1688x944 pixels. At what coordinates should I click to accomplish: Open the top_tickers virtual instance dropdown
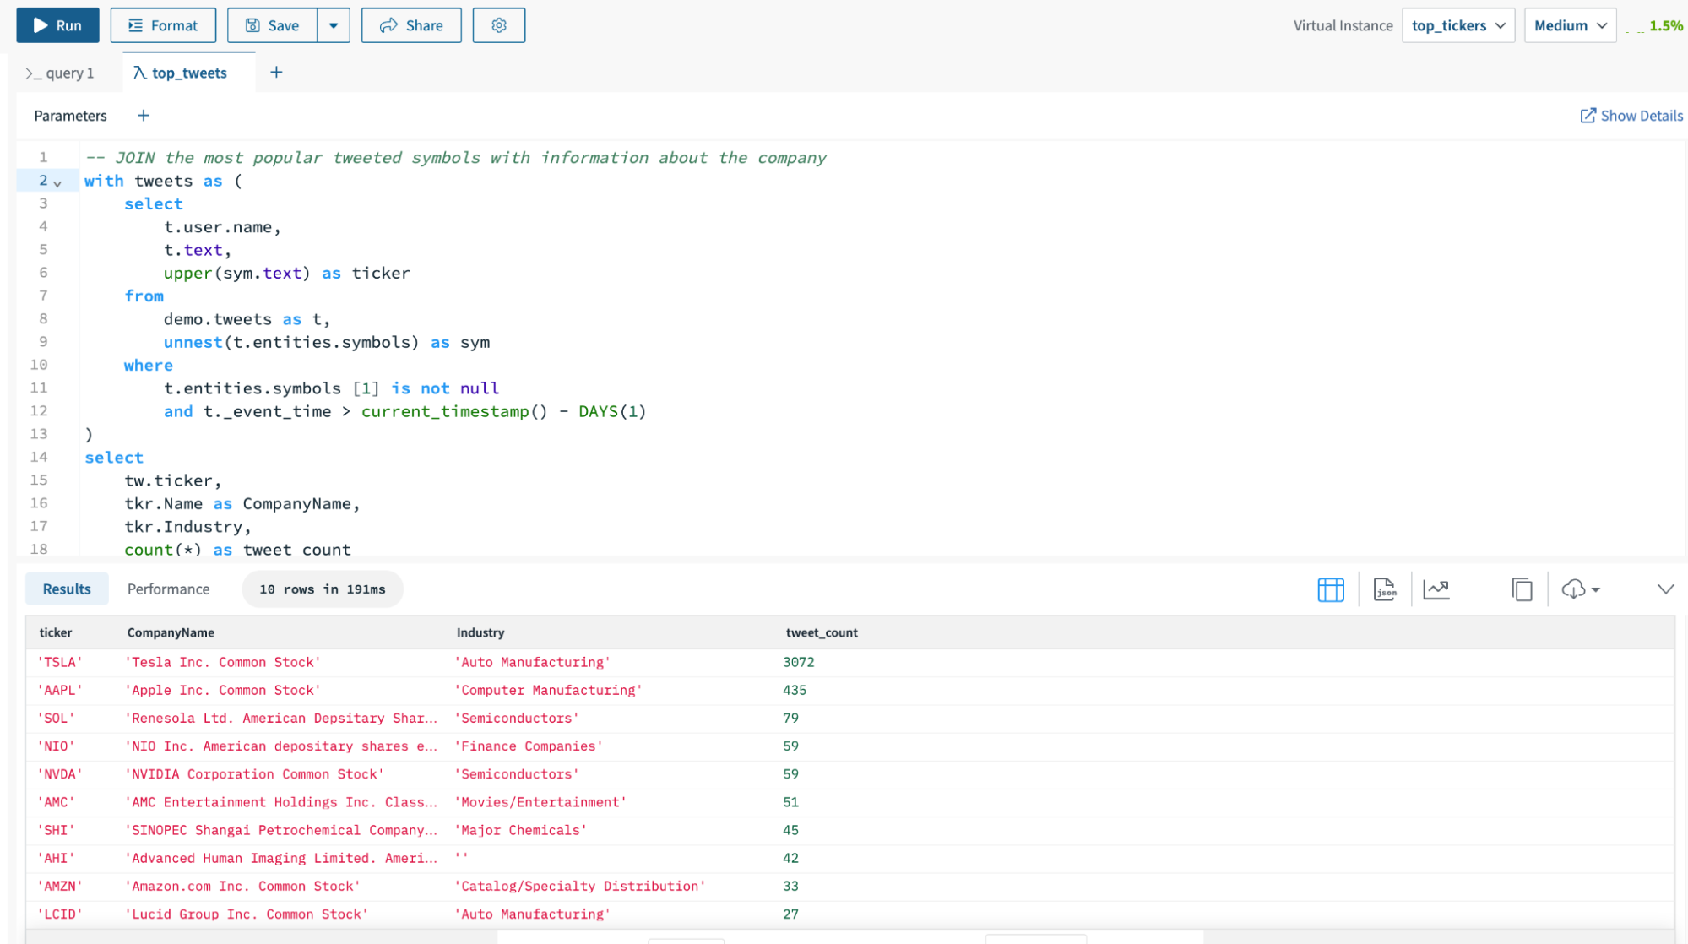click(x=1457, y=25)
